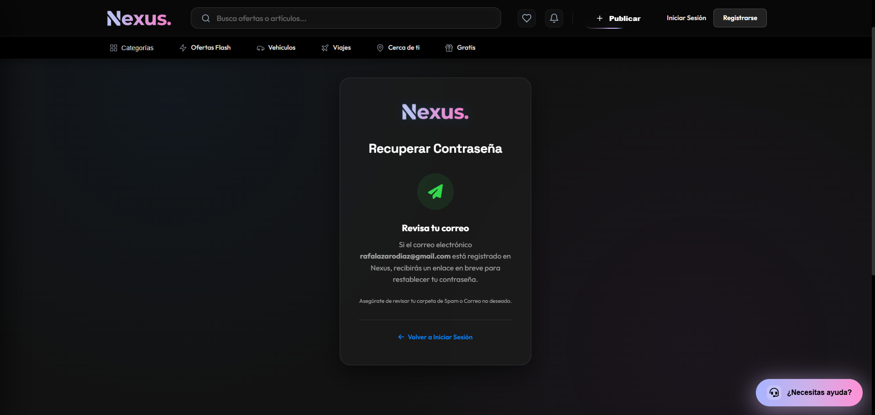This screenshot has height=415, width=875.
Task: Open the Cerca de ti section
Action: tap(398, 47)
